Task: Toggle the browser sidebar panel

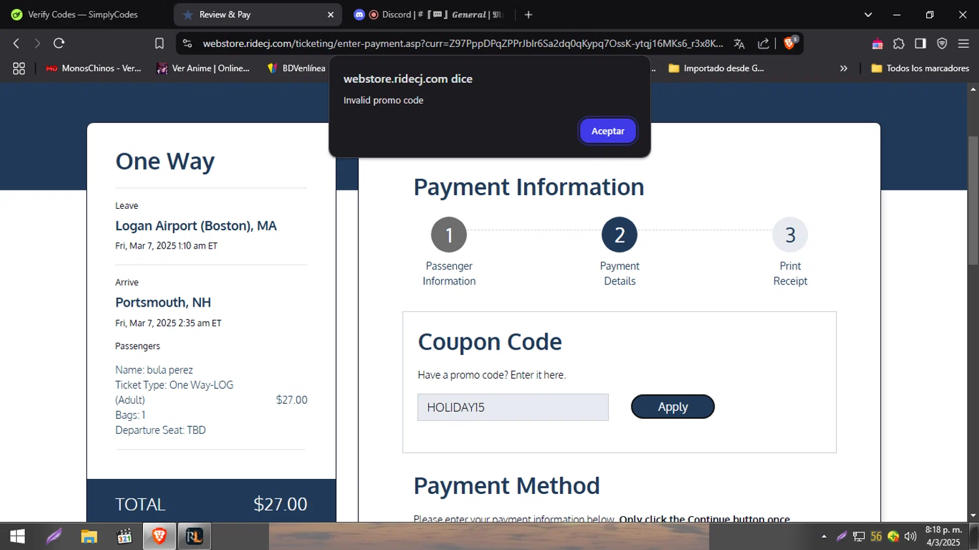Action: [x=920, y=43]
